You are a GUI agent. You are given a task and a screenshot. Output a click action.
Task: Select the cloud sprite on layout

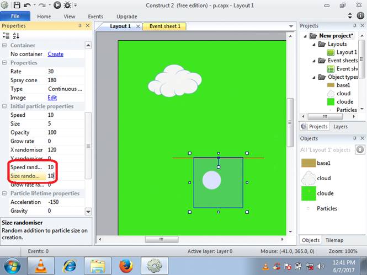174,80
